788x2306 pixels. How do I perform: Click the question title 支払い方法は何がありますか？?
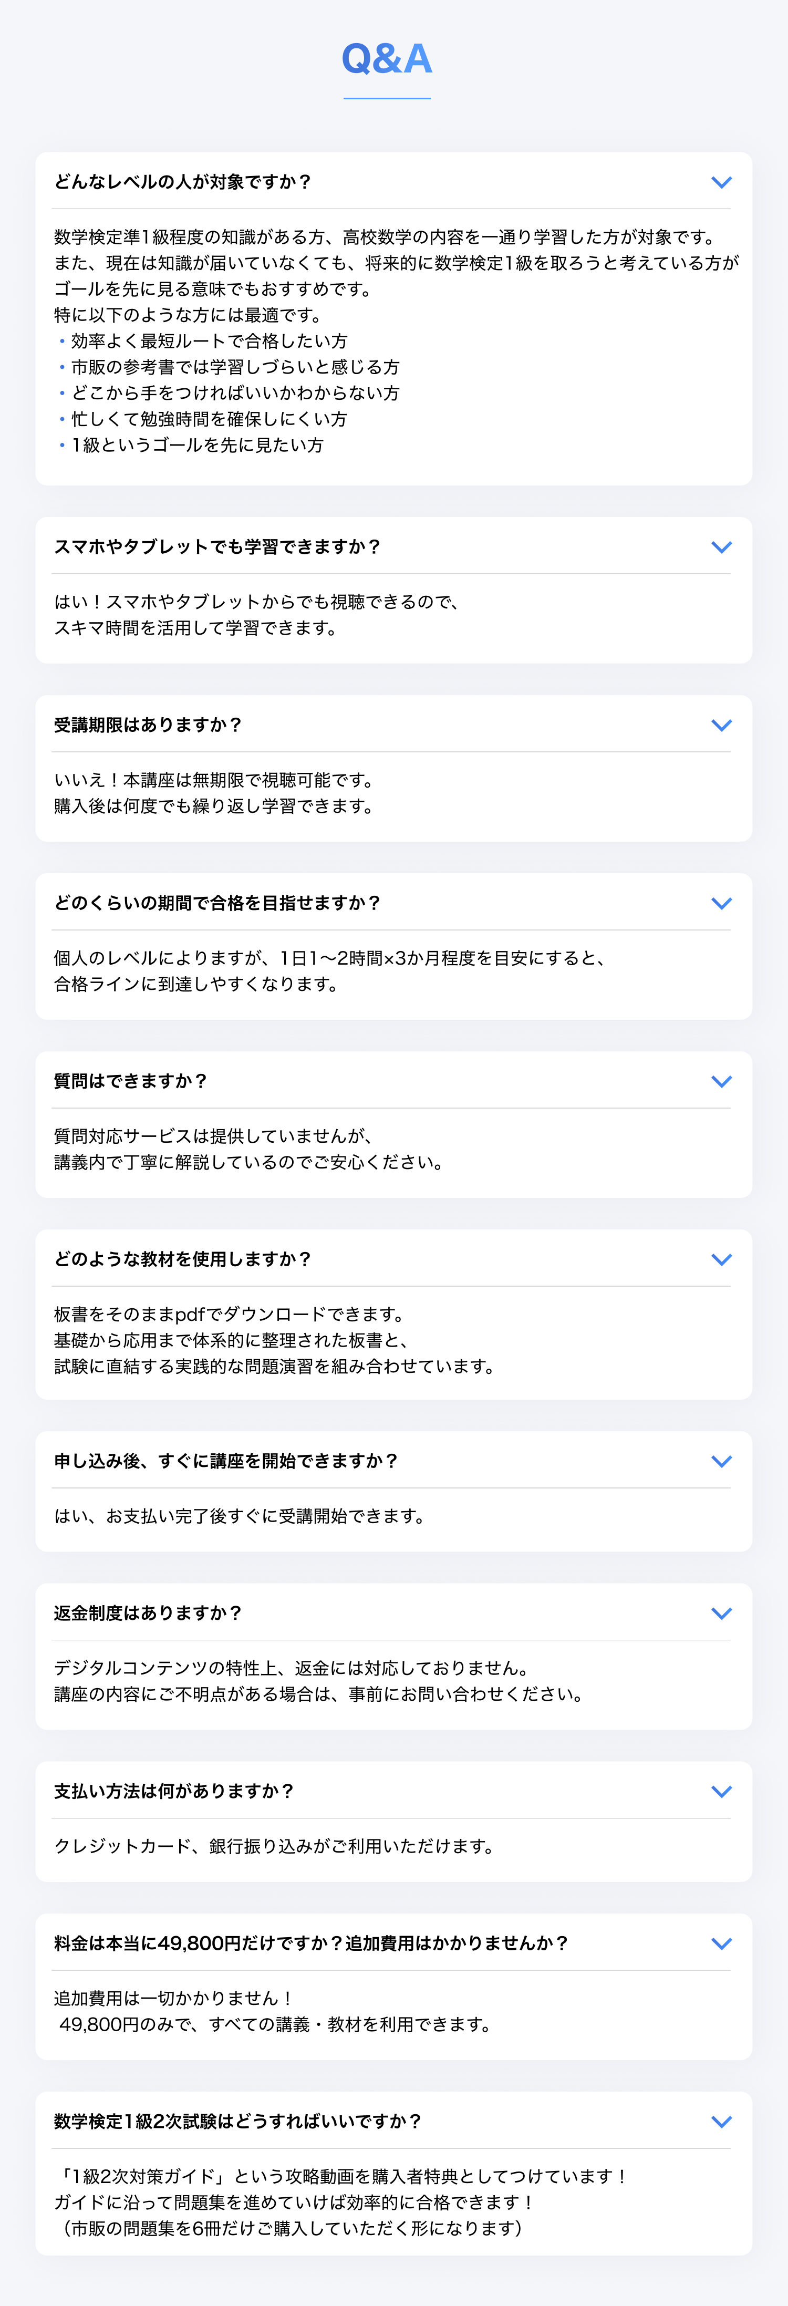click(x=174, y=1791)
